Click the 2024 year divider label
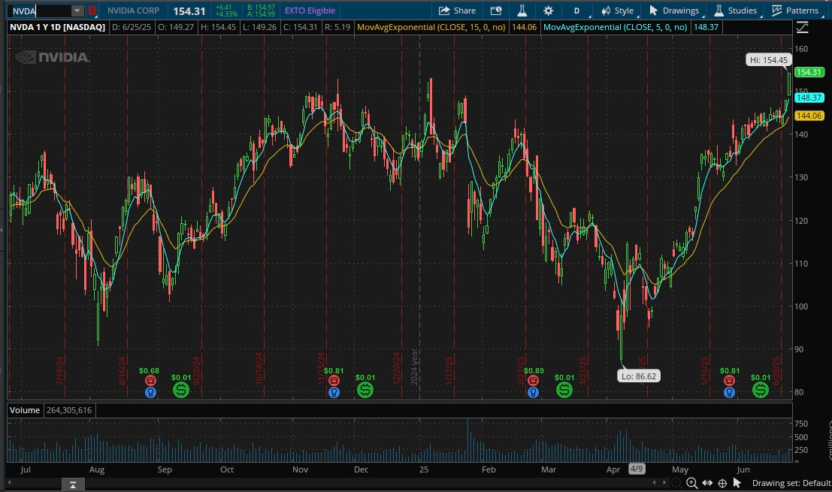 [x=414, y=367]
